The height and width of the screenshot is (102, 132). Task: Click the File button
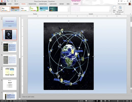(x=3, y=4)
